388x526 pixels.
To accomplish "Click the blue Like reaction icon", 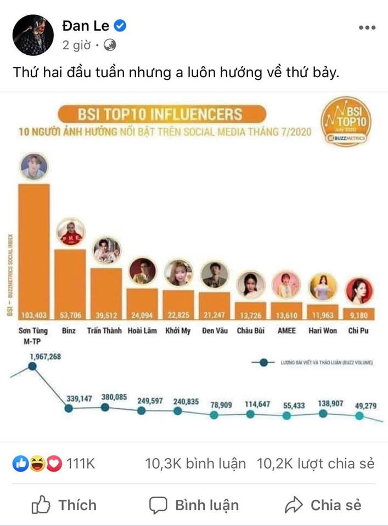I will (20, 464).
